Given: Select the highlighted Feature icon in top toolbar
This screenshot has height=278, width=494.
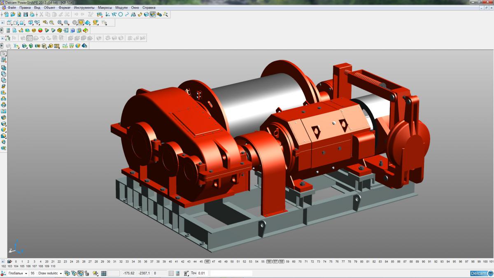Looking at the screenshot, I should [x=153, y=14].
